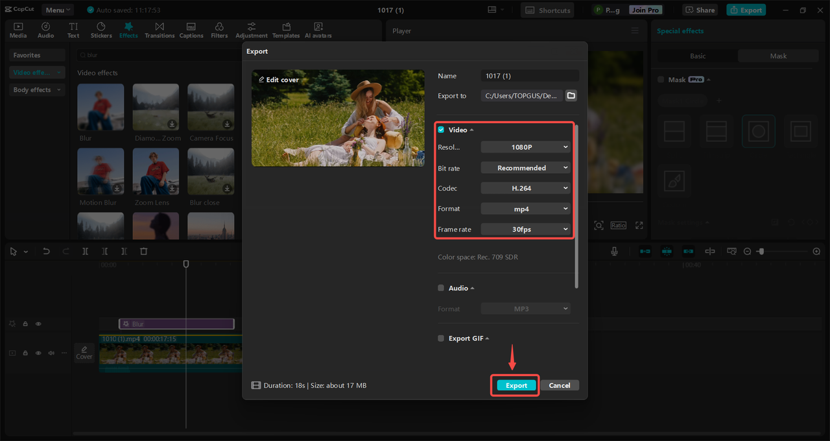This screenshot has width=830, height=441.
Task: Open the Audio panel icon
Action: [46, 30]
